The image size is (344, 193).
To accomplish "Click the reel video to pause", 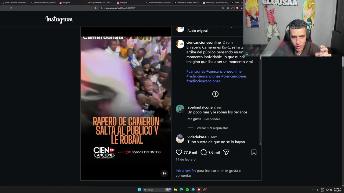I will [126, 103].
